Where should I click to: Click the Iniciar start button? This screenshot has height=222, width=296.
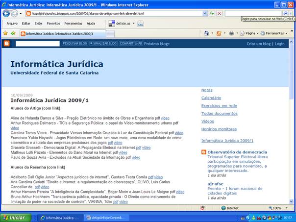(x=14, y=218)
